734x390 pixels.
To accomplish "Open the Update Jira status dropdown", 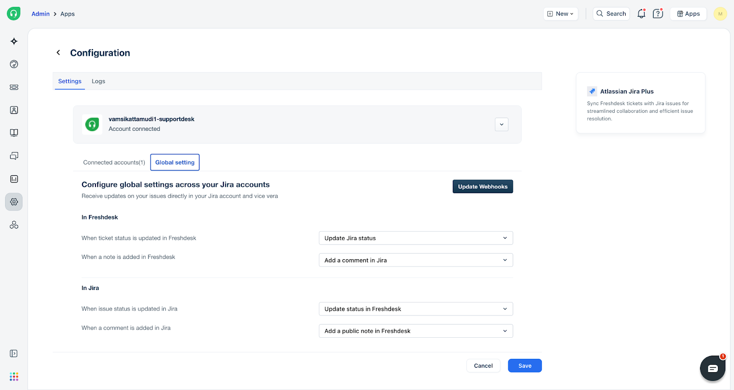I will coord(416,238).
